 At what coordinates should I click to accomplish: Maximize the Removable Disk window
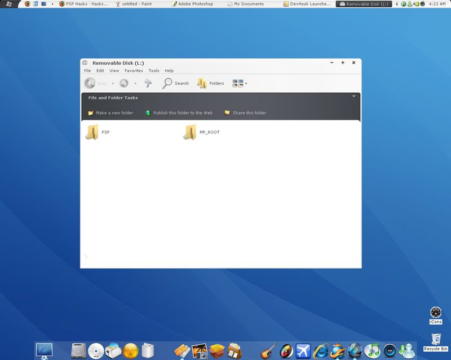(x=343, y=62)
